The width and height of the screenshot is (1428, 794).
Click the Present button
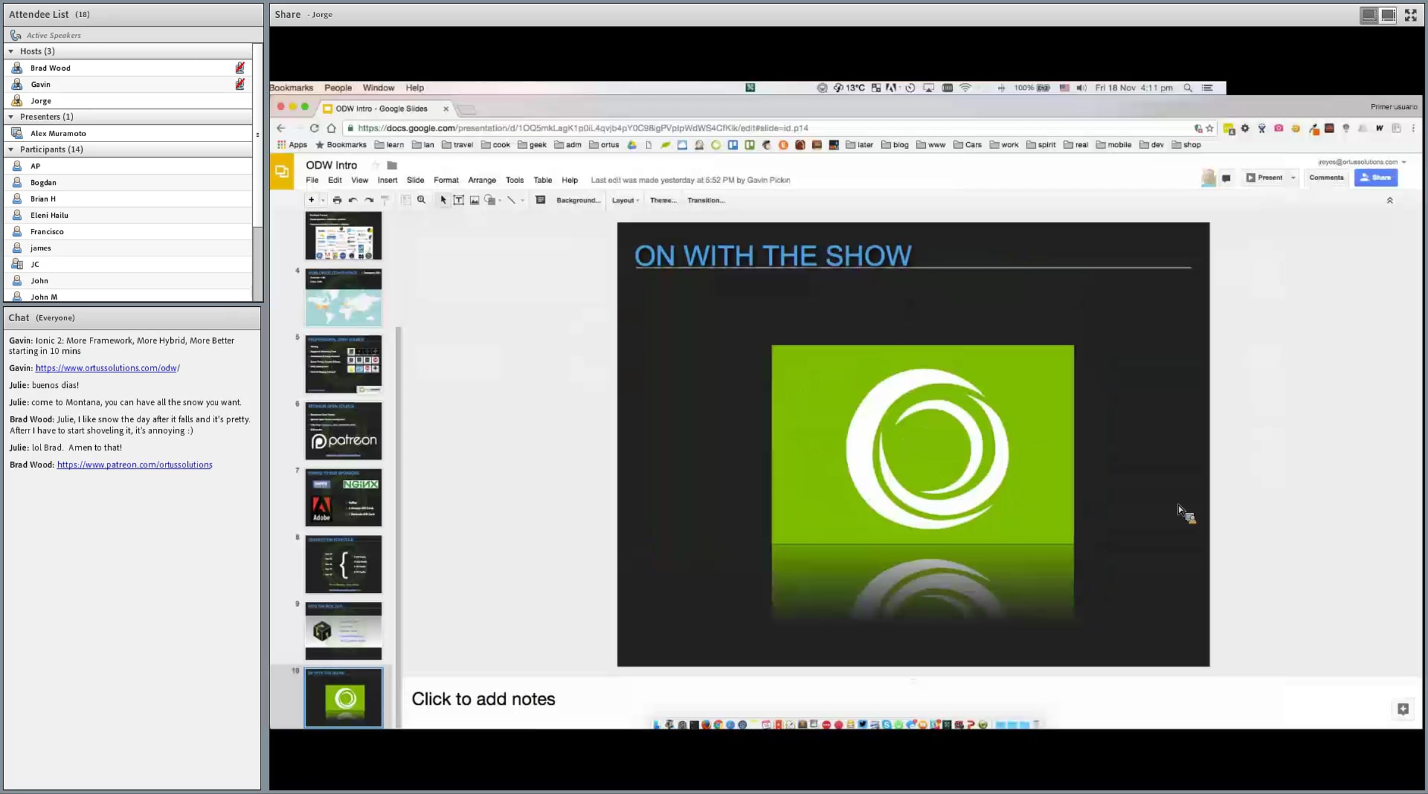(1264, 178)
